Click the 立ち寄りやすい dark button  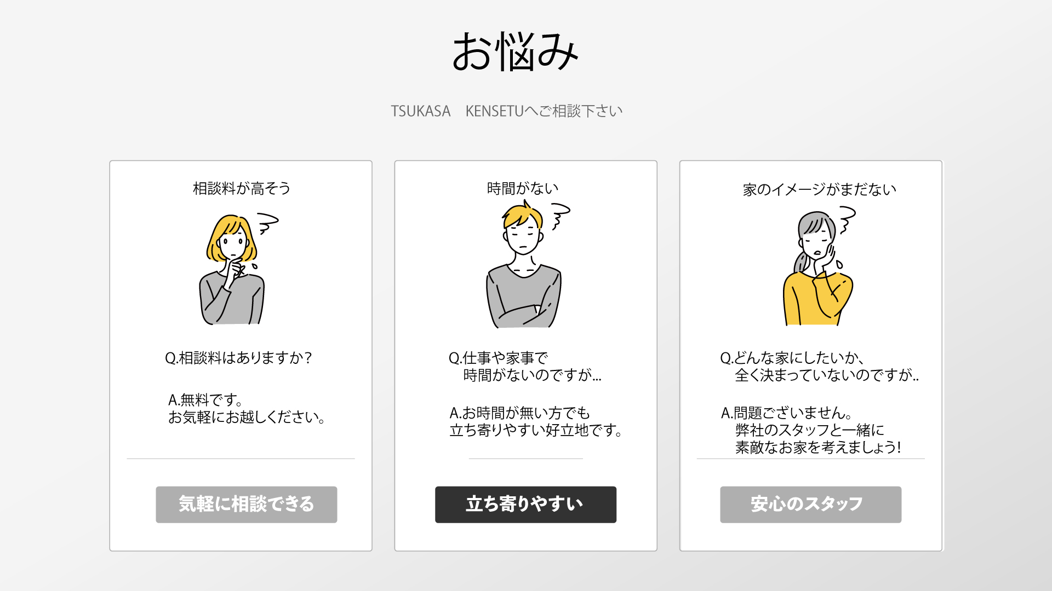click(525, 505)
